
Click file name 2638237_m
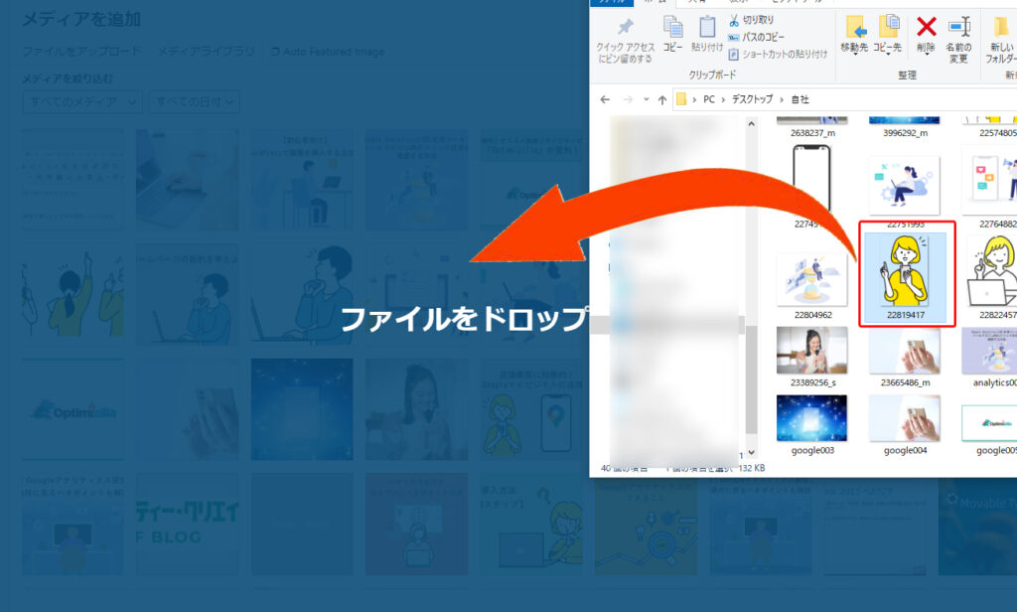(812, 132)
